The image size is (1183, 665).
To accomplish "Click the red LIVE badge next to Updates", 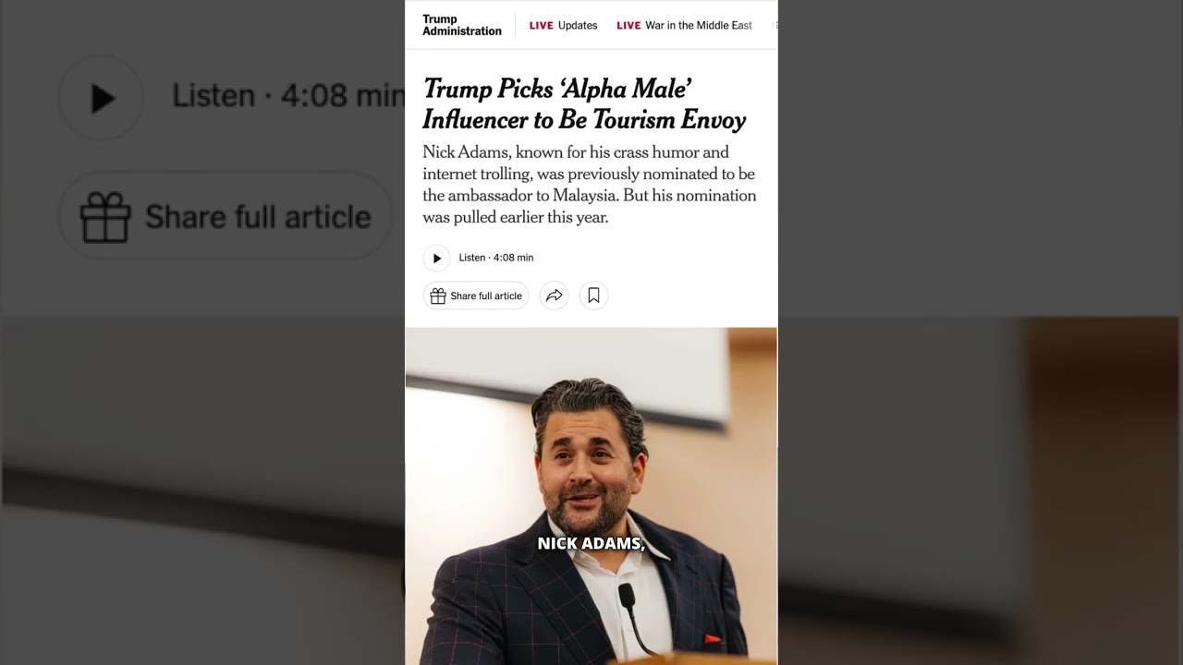I will click(541, 26).
